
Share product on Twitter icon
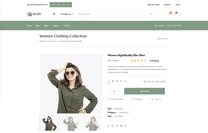tap(121, 126)
